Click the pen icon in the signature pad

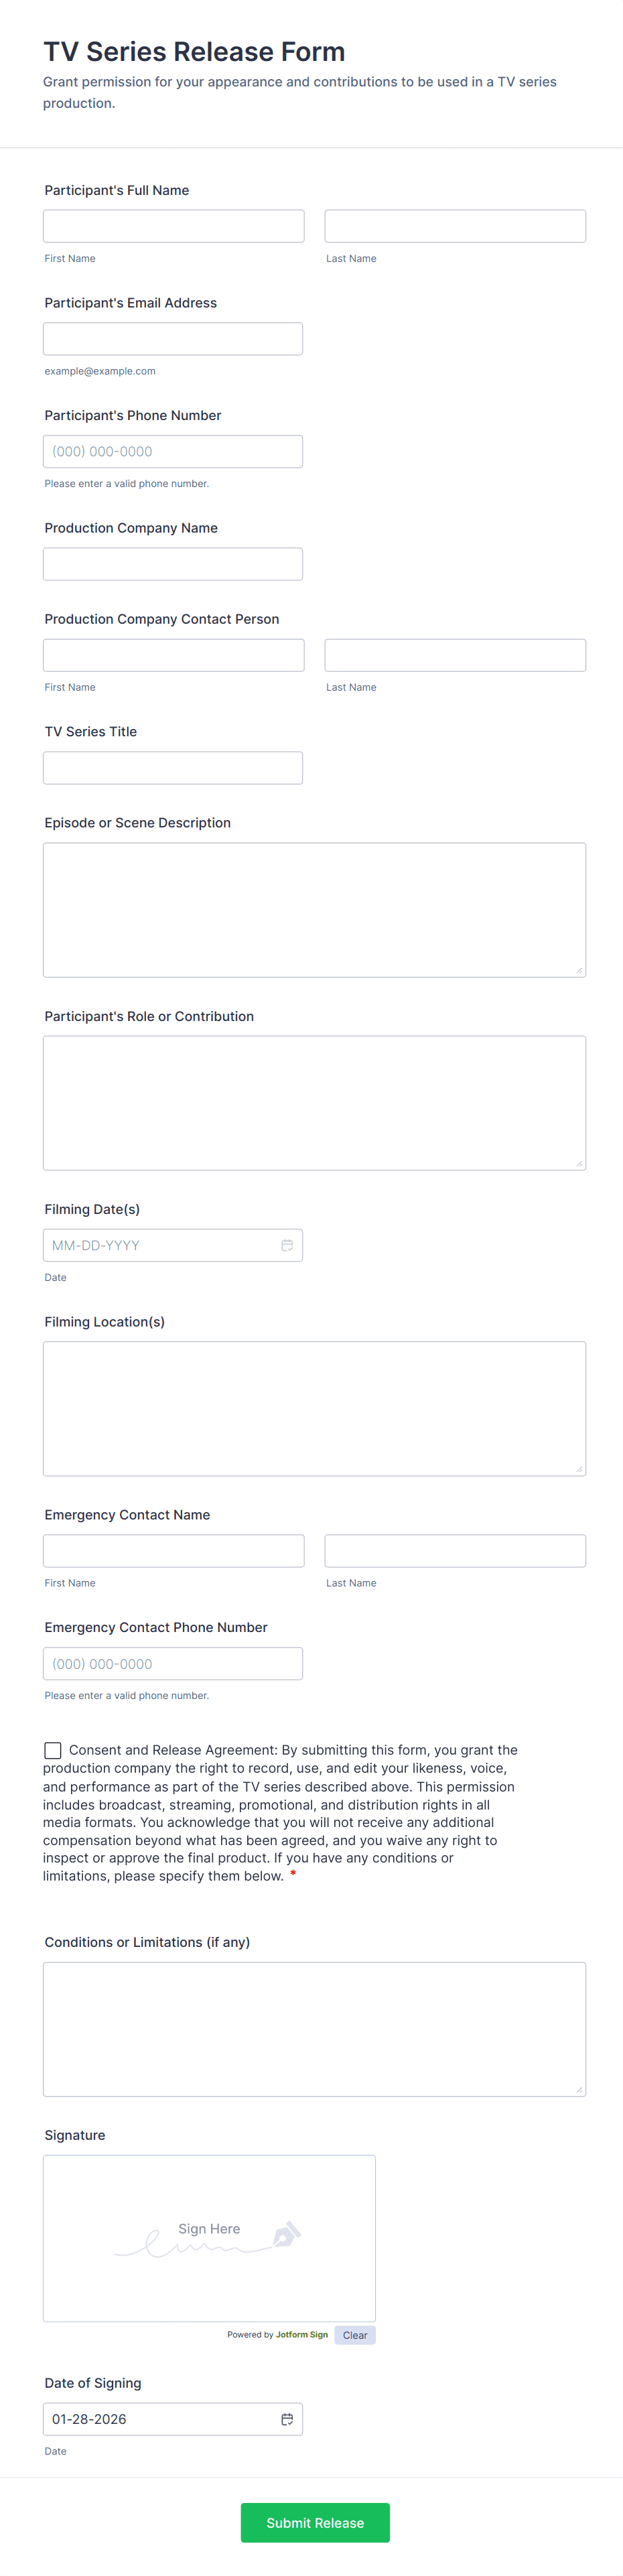(286, 2235)
